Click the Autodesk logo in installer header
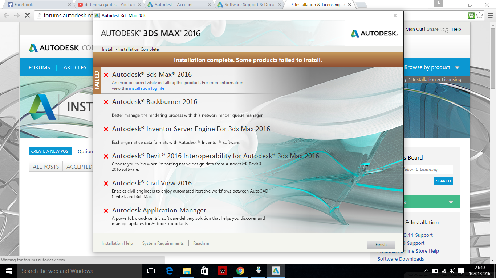 pos(374,33)
